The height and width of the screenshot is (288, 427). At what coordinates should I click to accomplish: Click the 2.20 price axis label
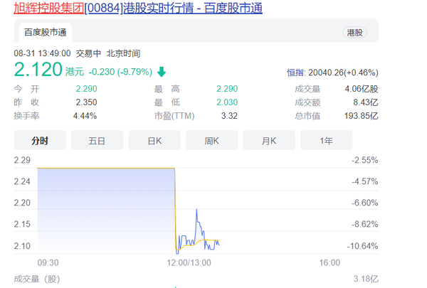point(22,203)
